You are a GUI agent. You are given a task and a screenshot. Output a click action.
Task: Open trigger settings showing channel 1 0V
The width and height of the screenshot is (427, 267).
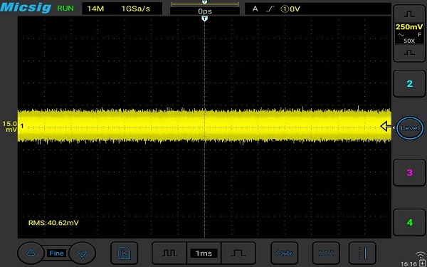pos(318,9)
